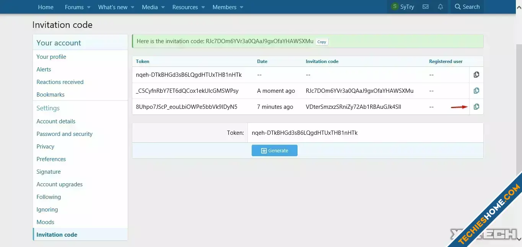Expand the Forums dropdown arrow
The width and height of the screenshot is (522, 247).
click(89, 7)
